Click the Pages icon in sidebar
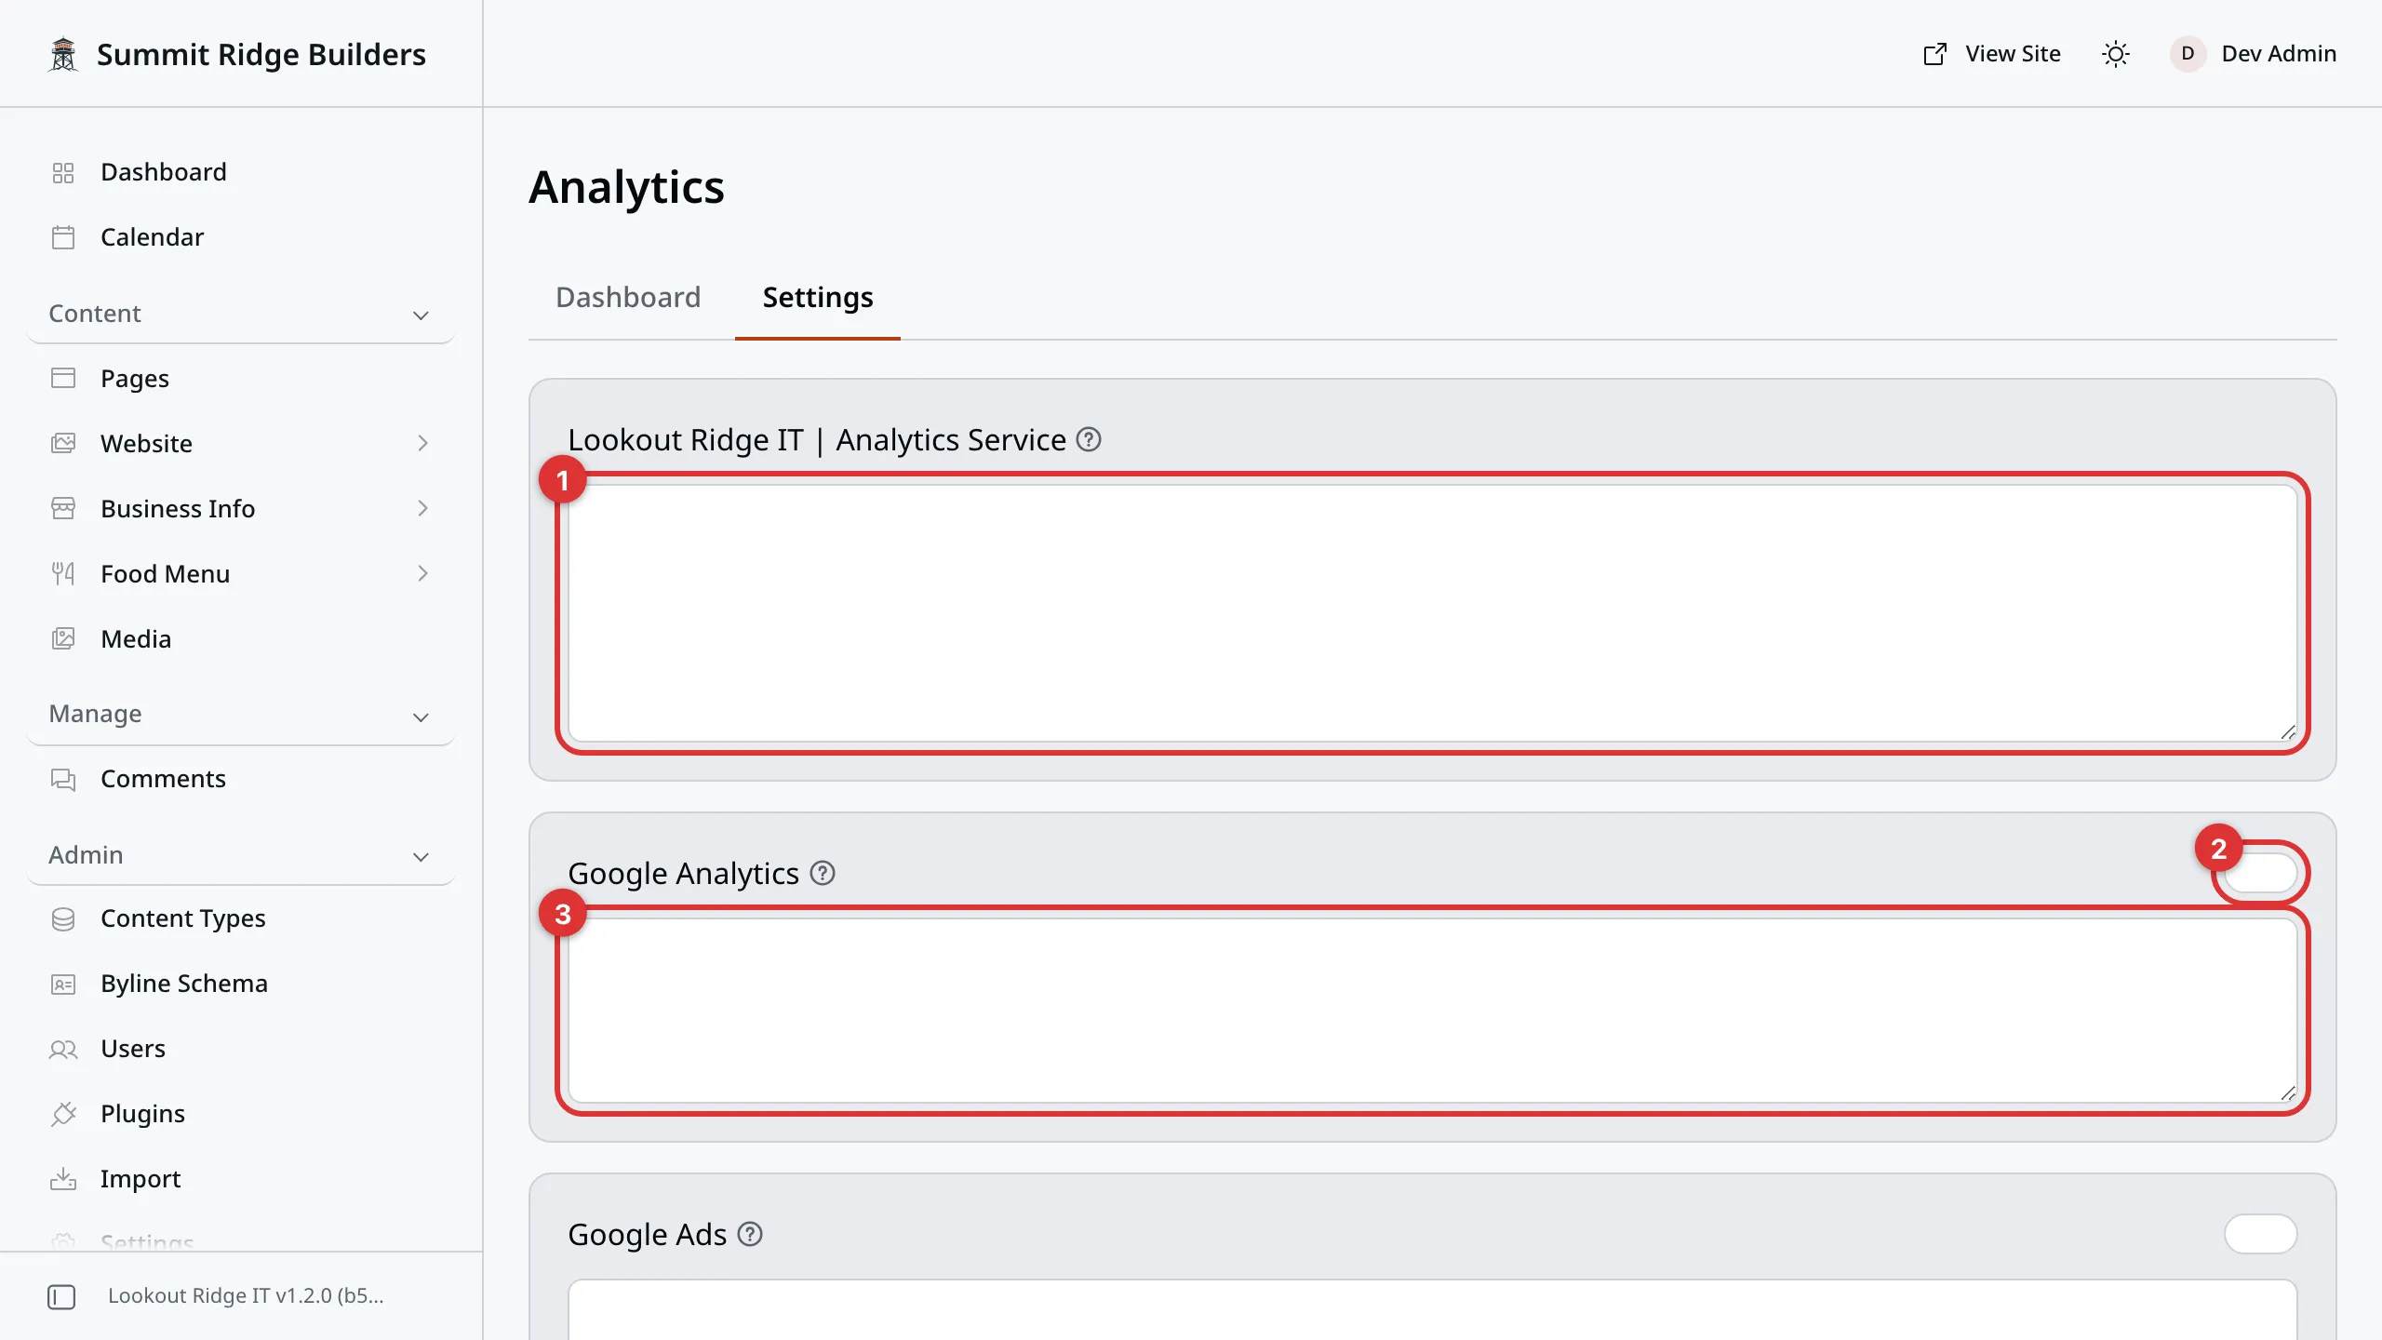Screen dimensions: 2382x1340 63,379
